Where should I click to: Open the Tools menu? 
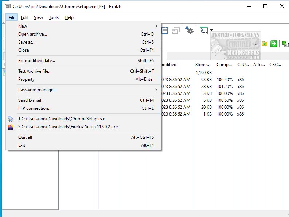(54, 17)
